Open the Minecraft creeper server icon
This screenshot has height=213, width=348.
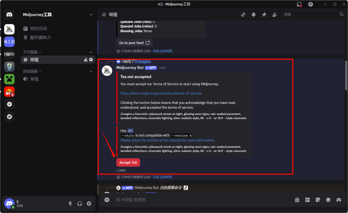click(9, 79)
